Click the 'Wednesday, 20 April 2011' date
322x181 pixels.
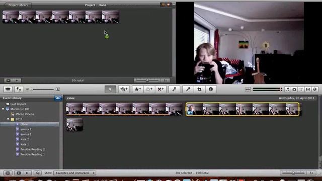point(296,98)
